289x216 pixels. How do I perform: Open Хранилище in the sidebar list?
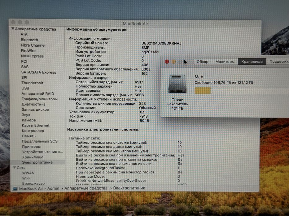[x=33, y=157]
